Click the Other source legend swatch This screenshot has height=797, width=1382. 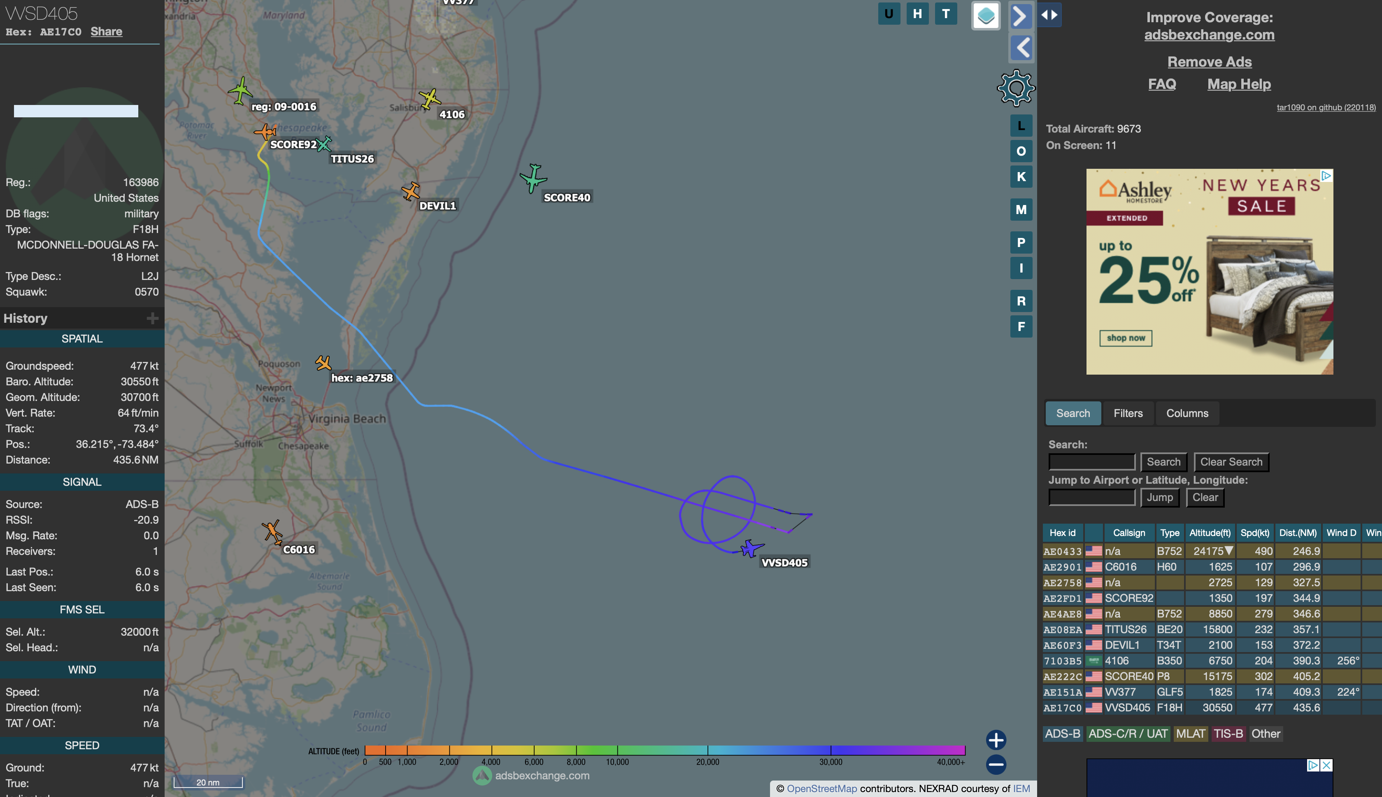(x=1266, y=734)
